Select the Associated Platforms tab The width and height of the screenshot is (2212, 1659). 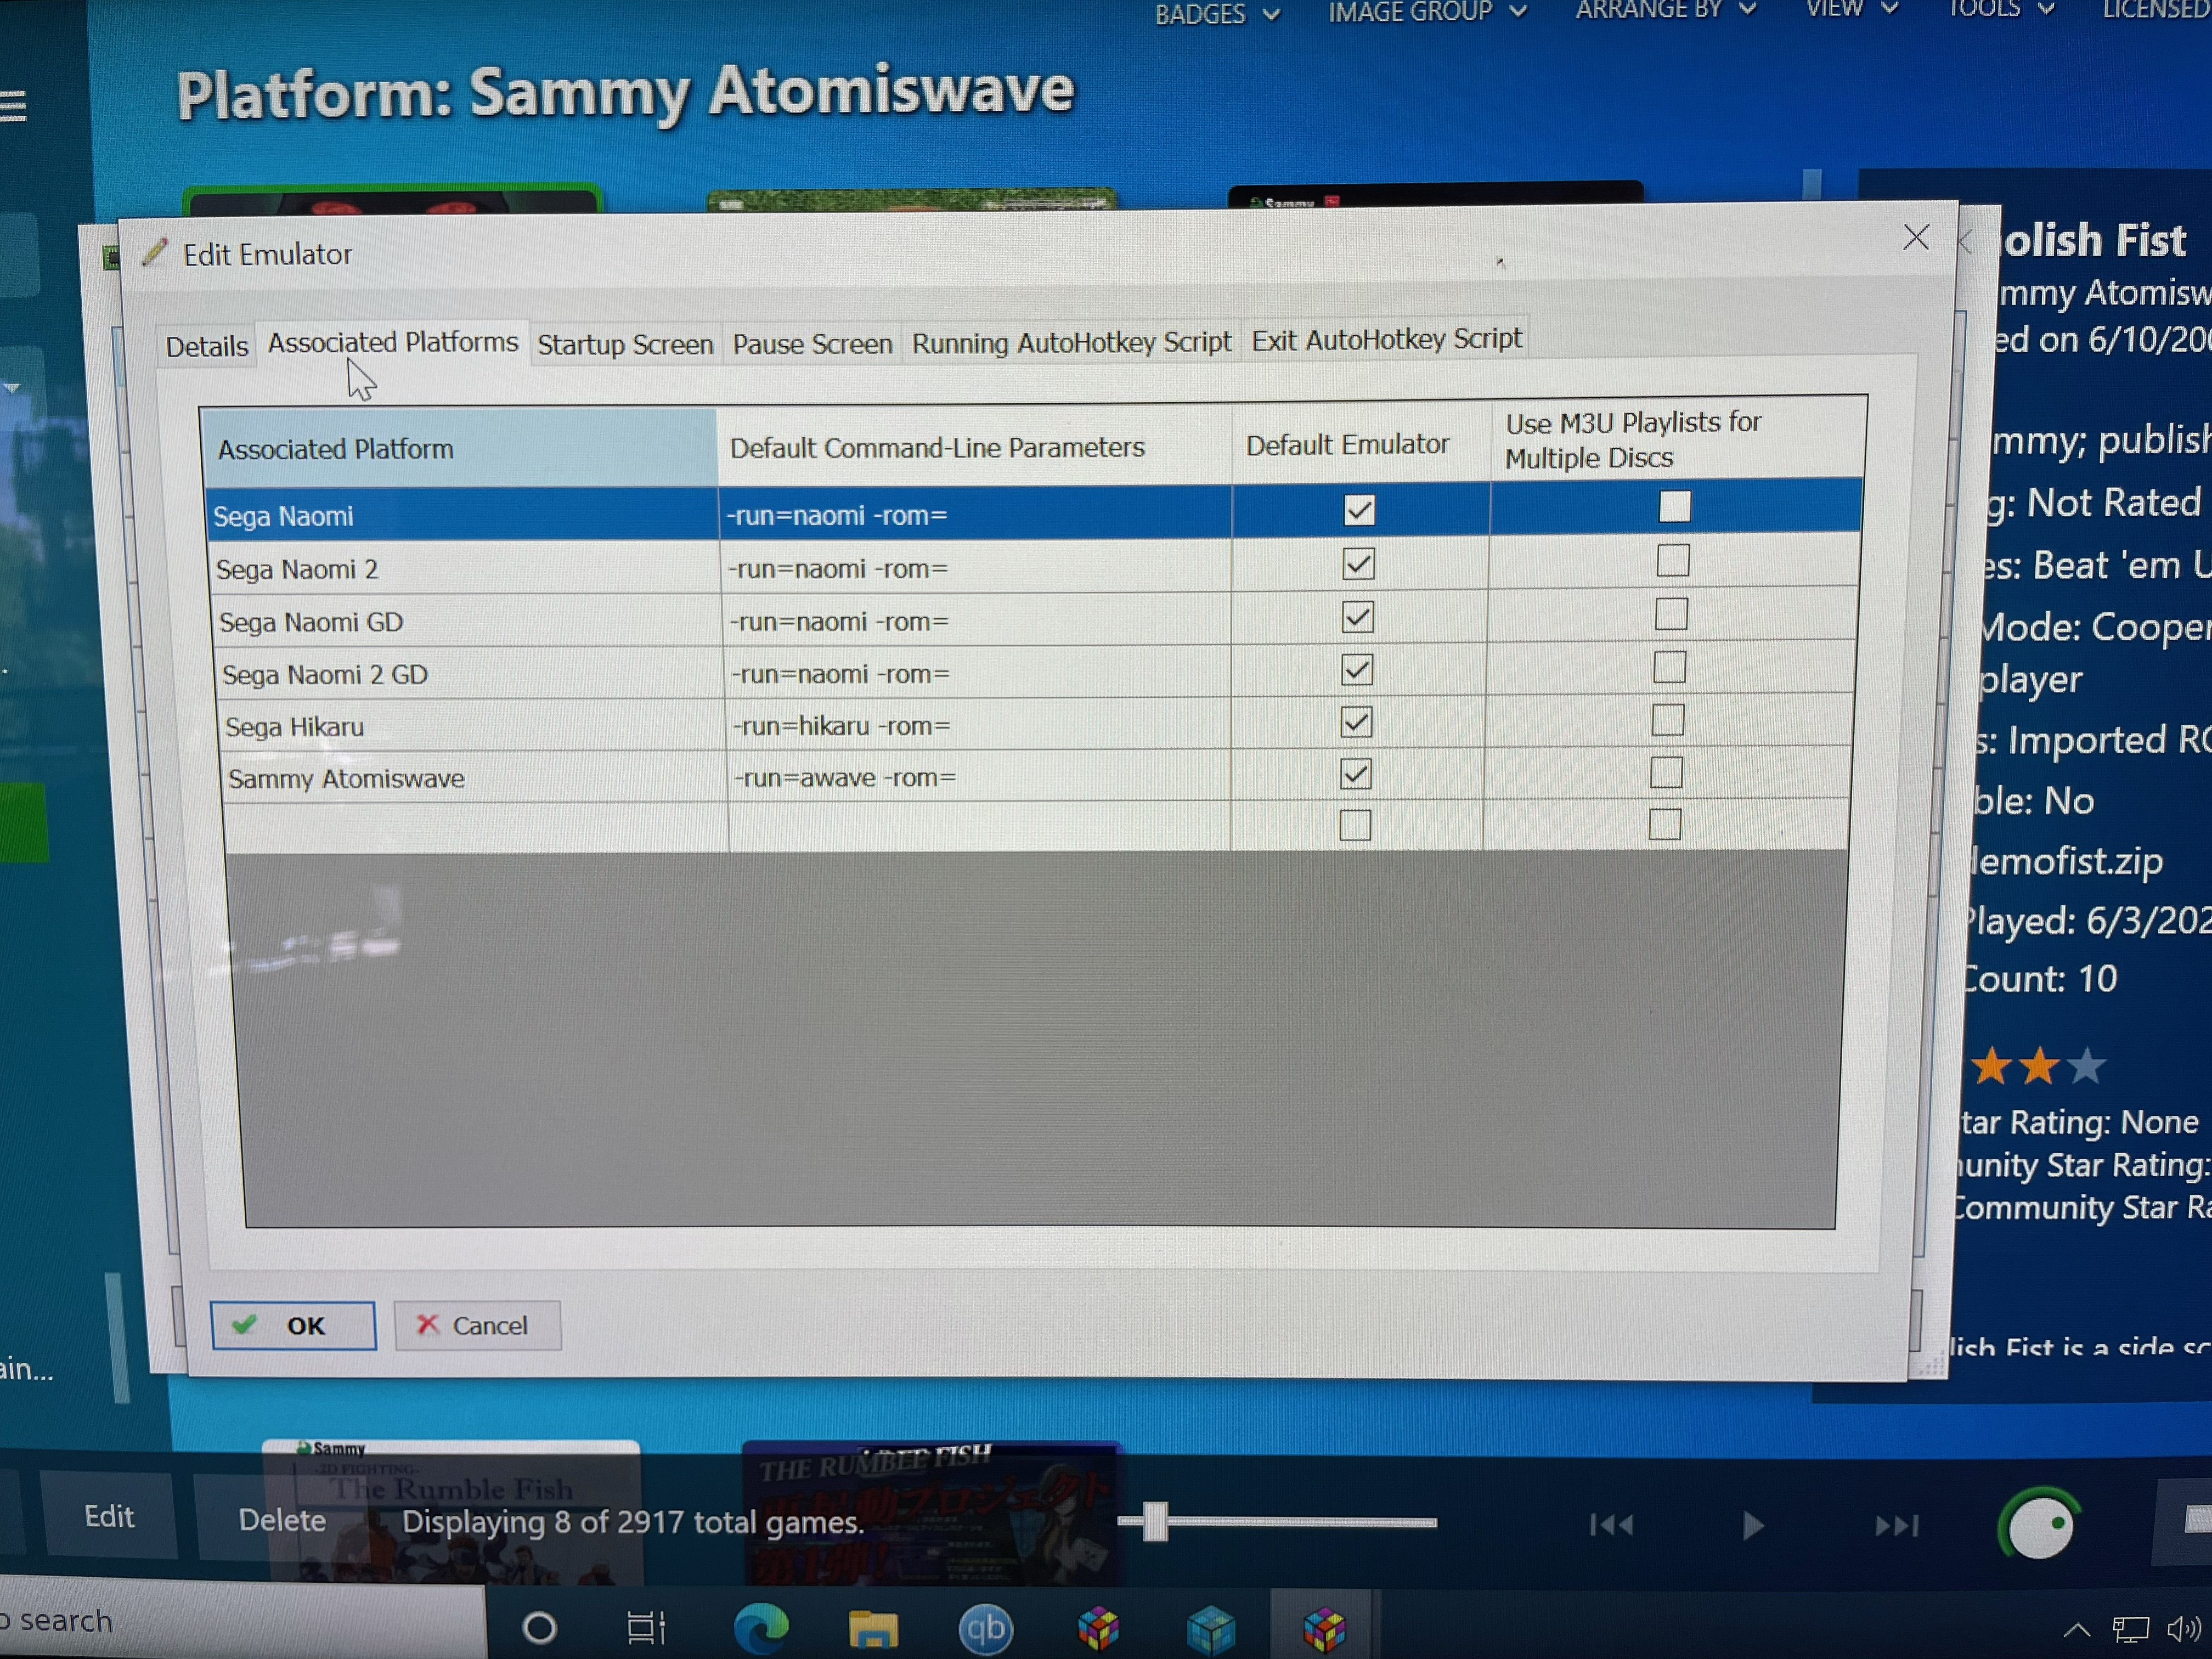[x=392, y=342]
